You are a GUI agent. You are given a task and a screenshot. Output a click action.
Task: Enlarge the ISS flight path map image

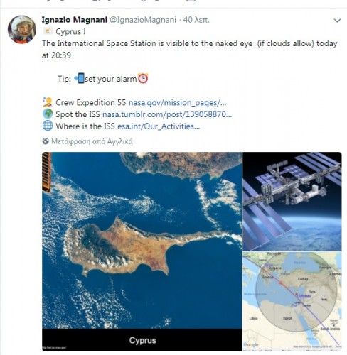[292, 302]
